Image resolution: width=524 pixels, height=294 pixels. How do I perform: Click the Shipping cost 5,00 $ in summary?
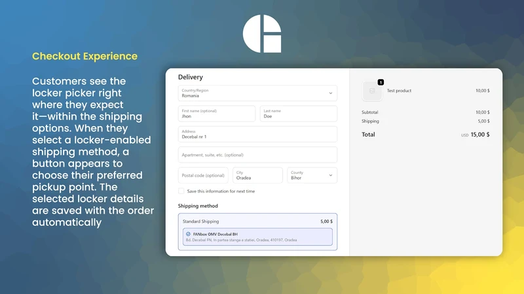(483, 122)
